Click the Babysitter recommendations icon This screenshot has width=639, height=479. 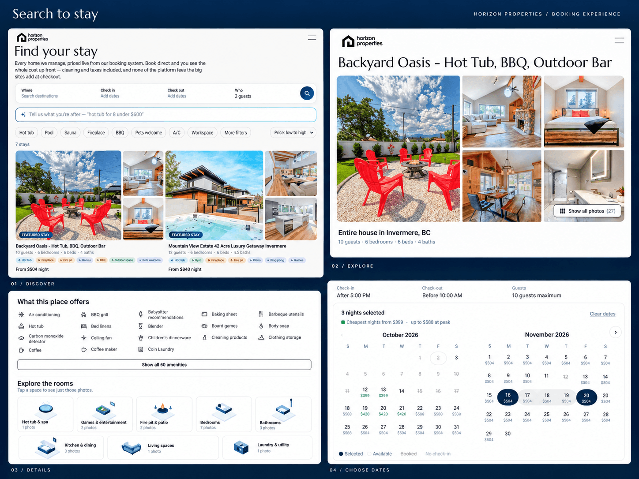141,314
